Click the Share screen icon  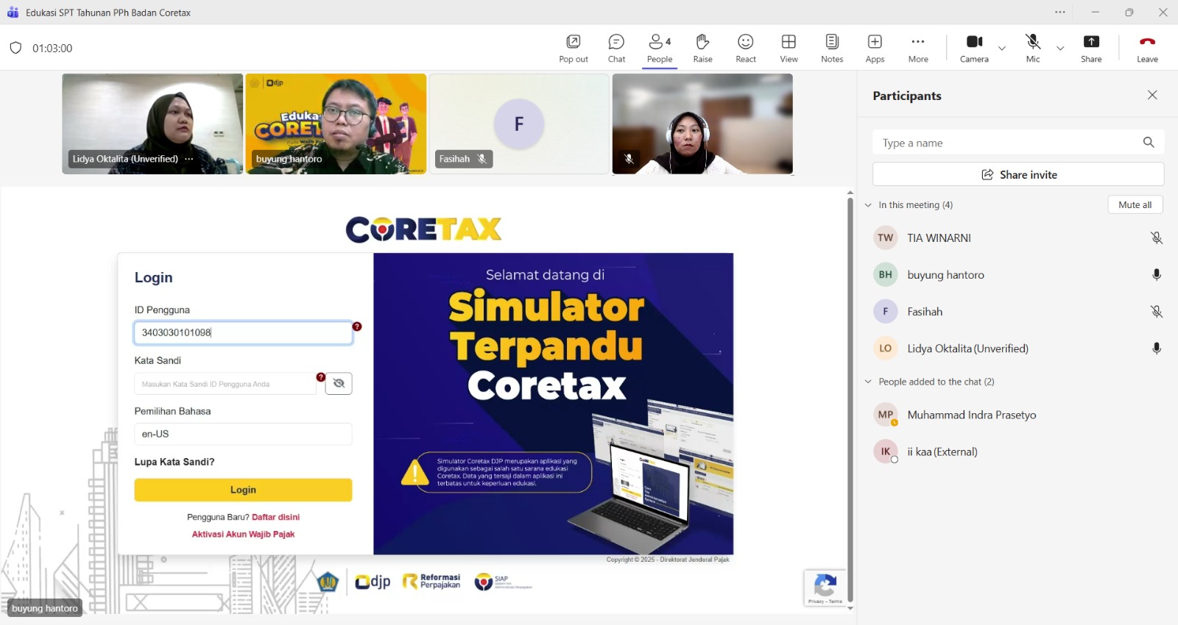pos(1090,48)
